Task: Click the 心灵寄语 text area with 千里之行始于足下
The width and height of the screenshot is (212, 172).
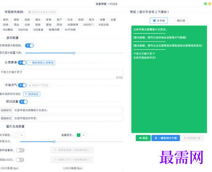Action: pyautogui.click(x=61, y=74)
